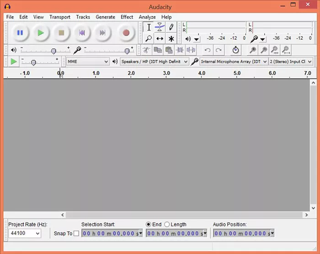The height and width of the screenshot is (254, 320).
Task: Open End time format arrow
Action: click(x=205, y=233)
